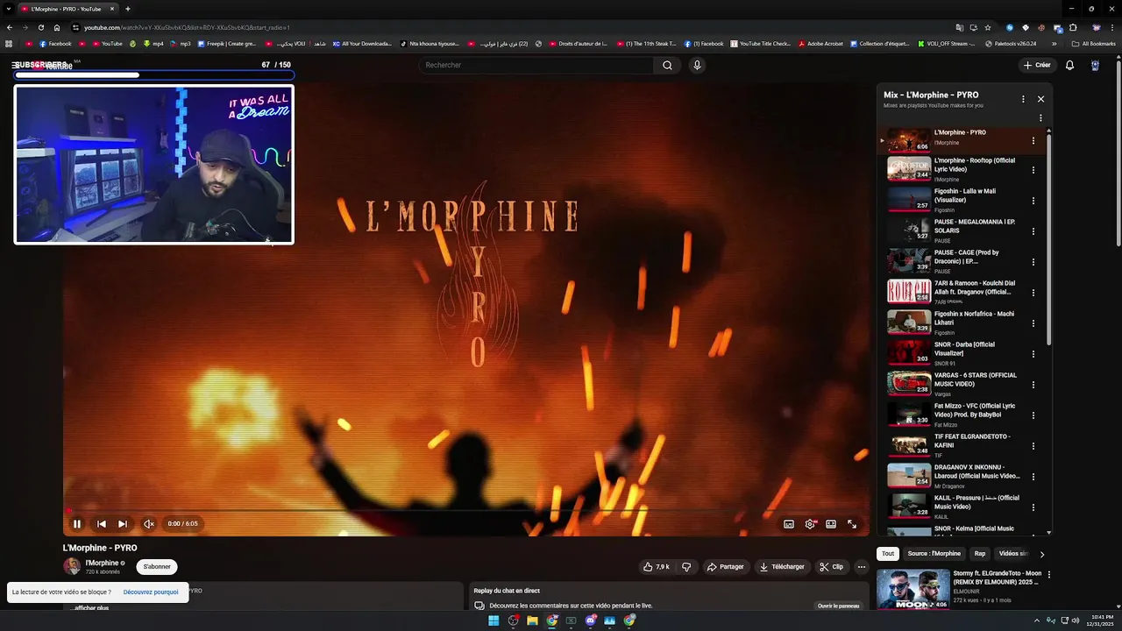Open video player settings gear
Image resolution: width=1122 pixels, height=631 pixels.
tap(810, 524)
